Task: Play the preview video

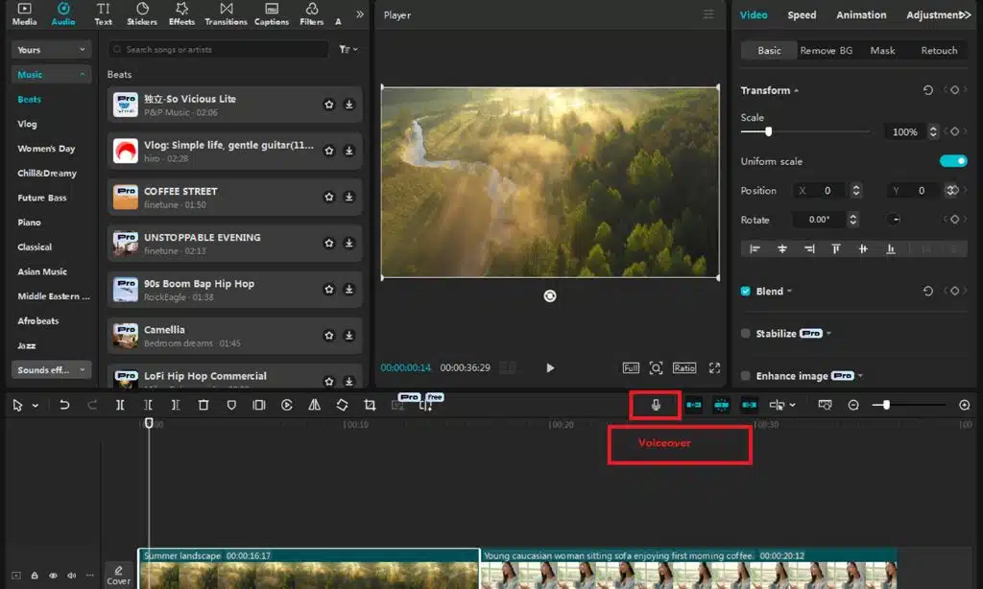Action: tap(550, 366)
